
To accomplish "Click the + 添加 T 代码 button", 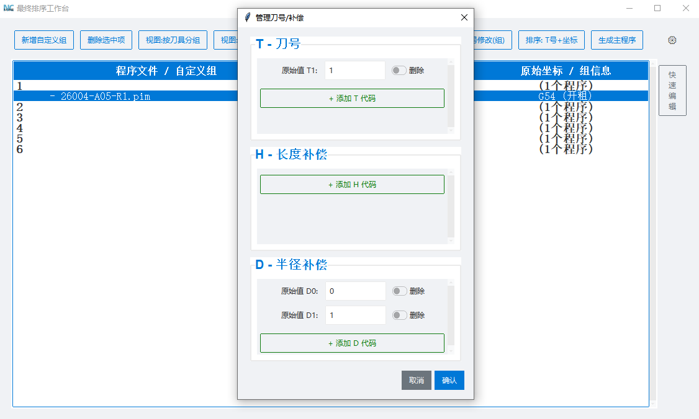I will tap(352, 98).
